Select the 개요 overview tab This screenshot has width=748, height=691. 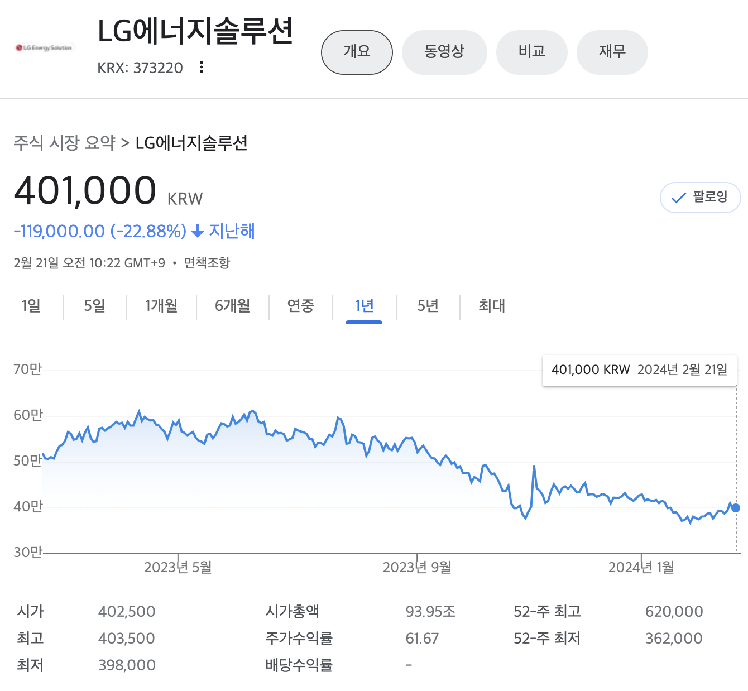pos(357,52)
